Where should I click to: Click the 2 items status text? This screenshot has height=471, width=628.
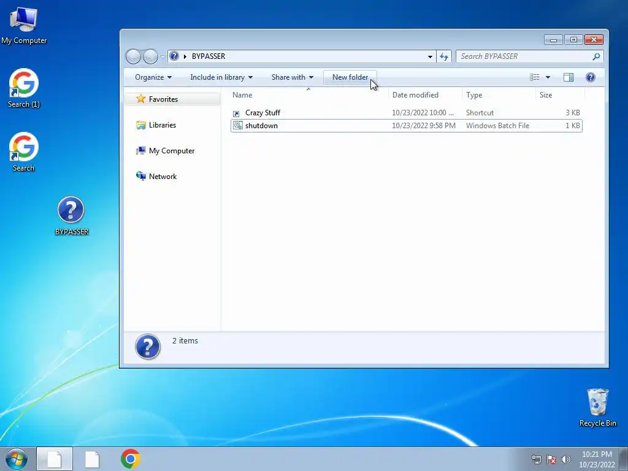185,340
